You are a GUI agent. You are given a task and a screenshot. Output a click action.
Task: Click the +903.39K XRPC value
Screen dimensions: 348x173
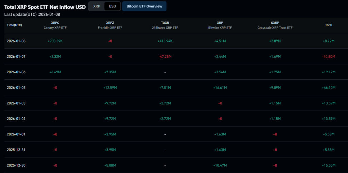tap(55, 41)
